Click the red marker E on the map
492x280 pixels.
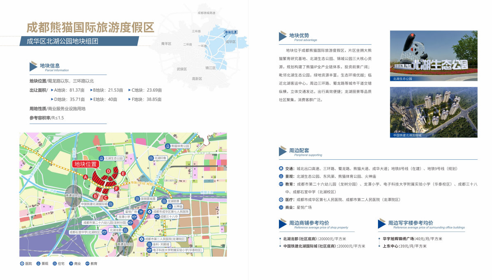point(123,174)
